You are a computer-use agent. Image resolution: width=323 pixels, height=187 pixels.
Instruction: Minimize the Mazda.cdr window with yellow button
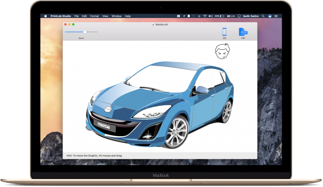69,24
